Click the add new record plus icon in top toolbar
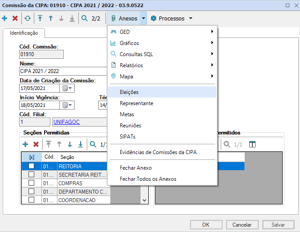300x232 pixels. [5, 19]
